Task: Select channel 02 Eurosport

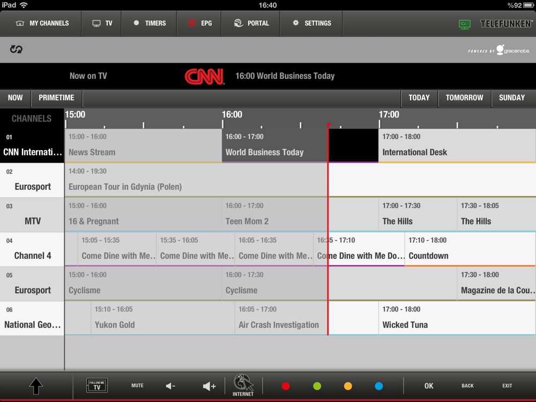Action: (32, 180)
